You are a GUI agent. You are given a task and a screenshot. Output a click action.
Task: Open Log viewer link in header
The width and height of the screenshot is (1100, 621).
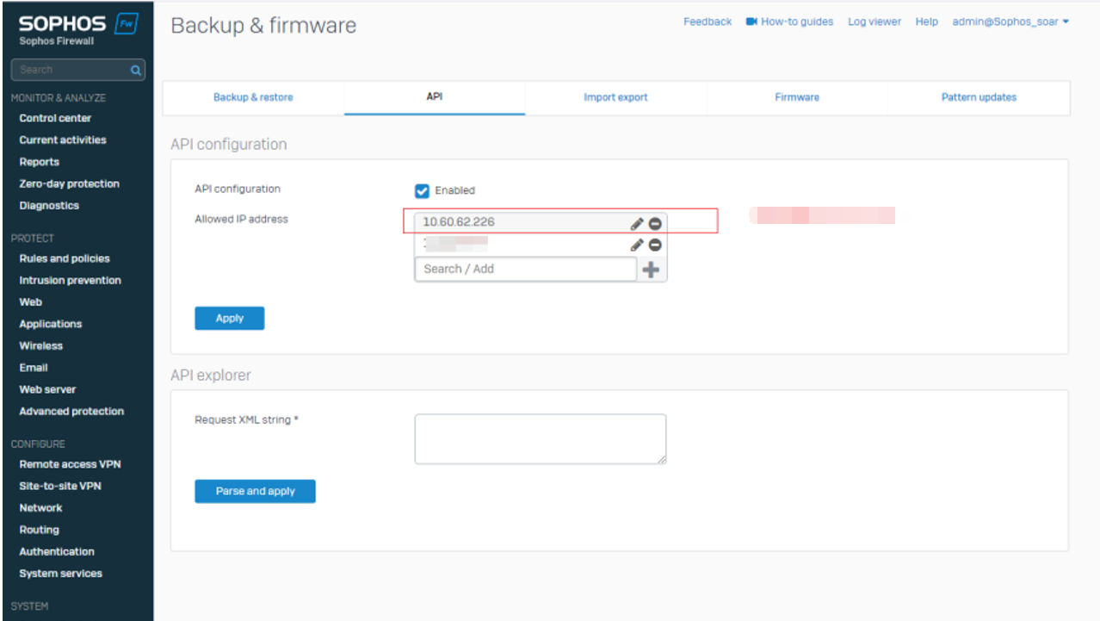tap(874, 22)
